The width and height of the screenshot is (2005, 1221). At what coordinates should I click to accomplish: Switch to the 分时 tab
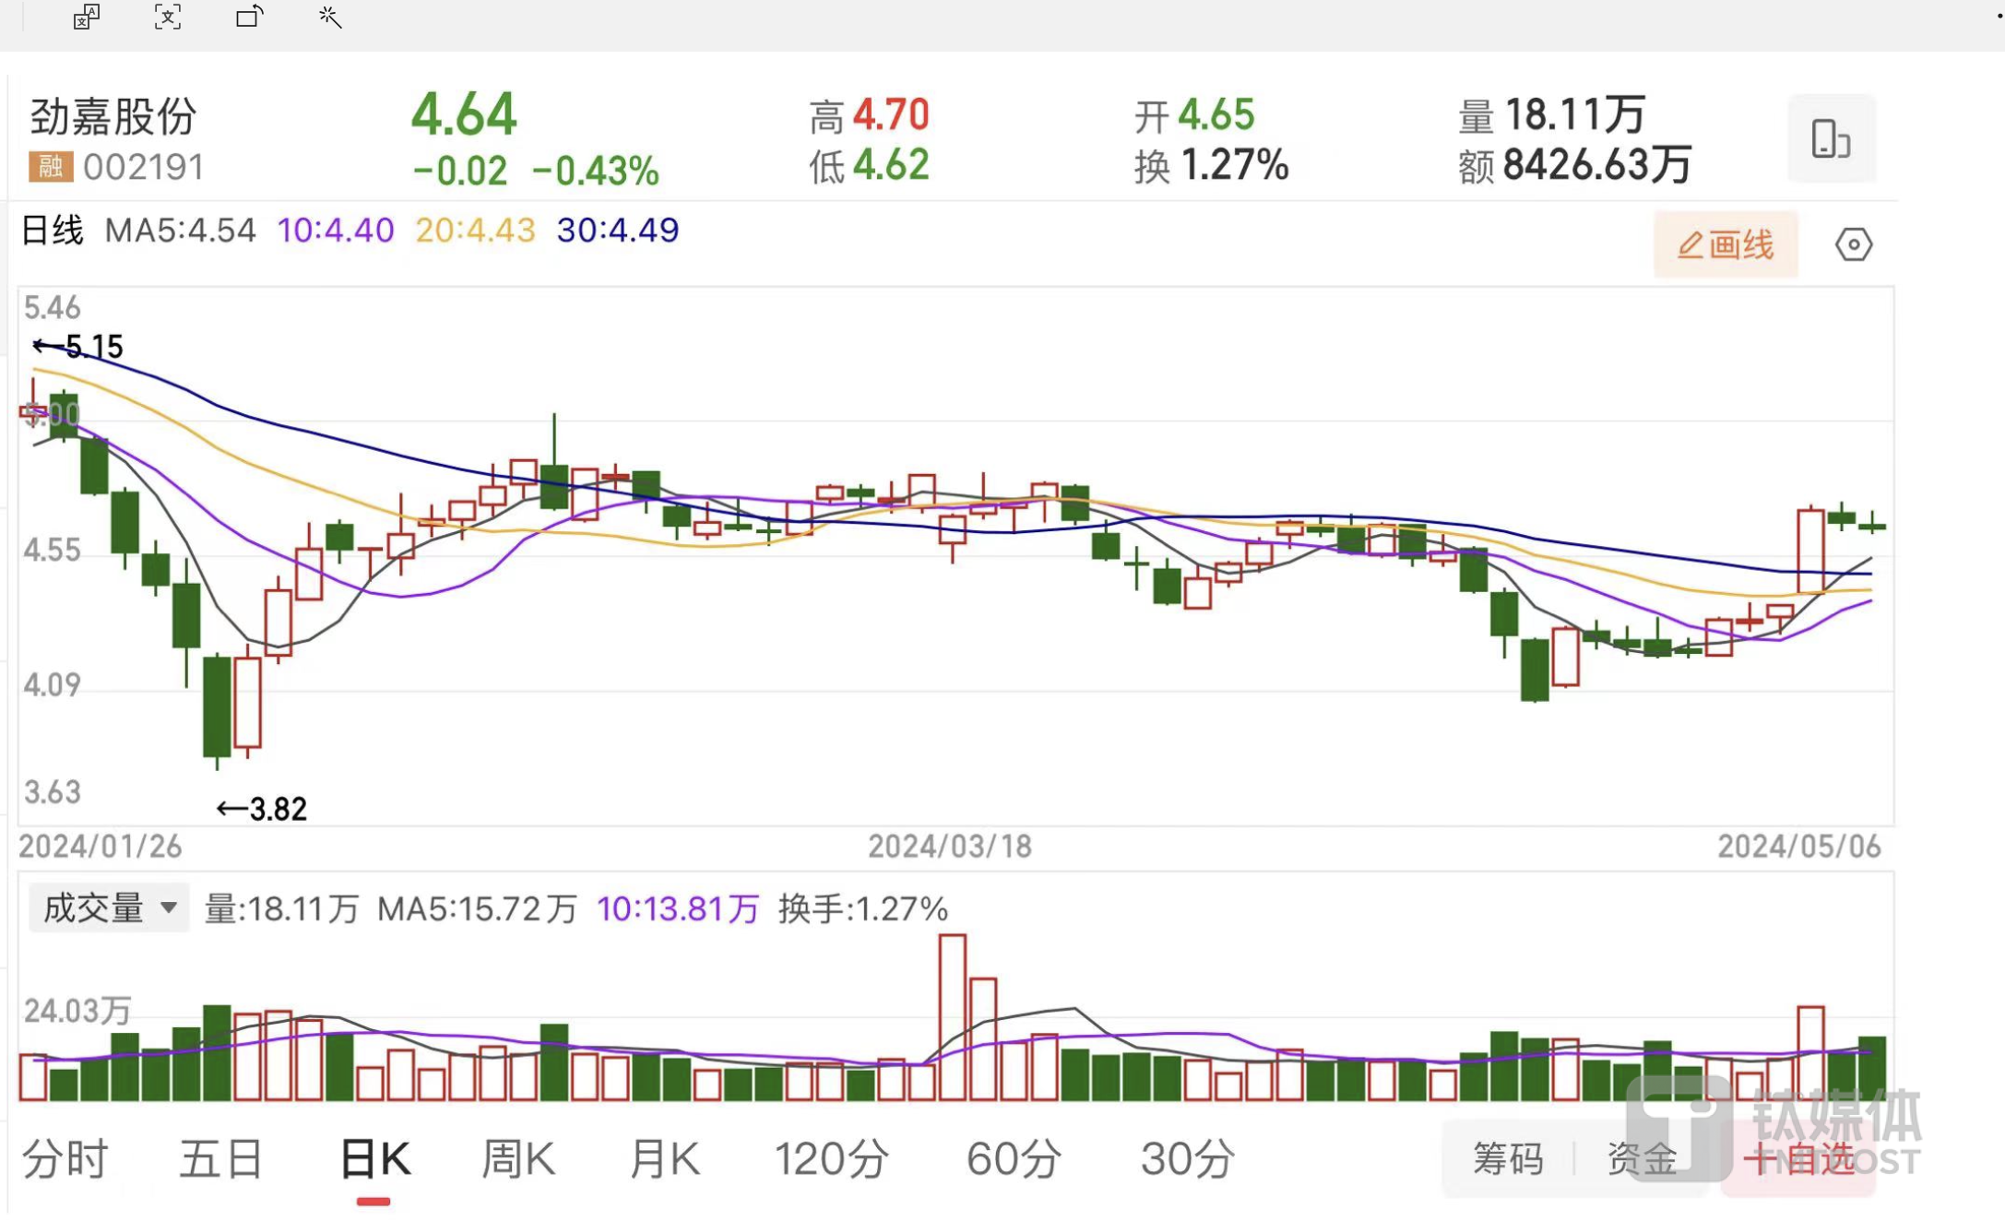[x=65, y=1158]
